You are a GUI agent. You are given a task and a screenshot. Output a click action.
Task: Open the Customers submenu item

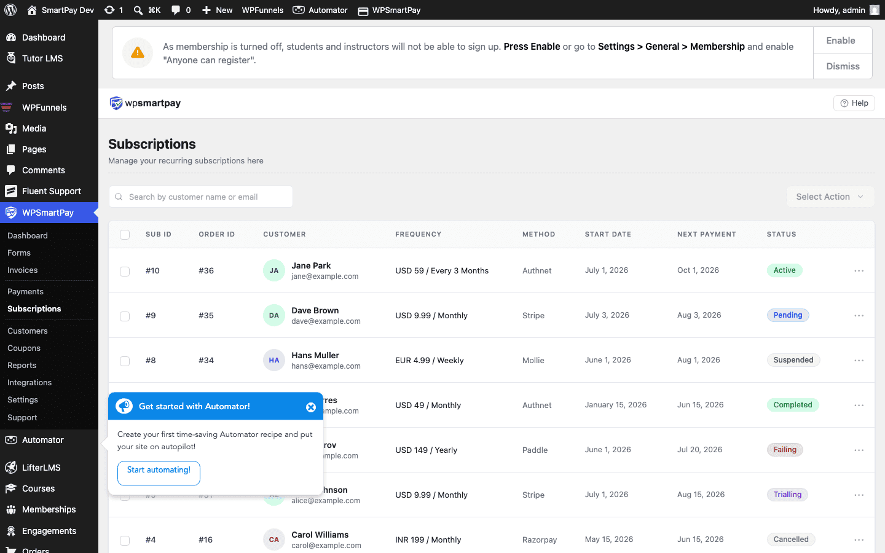[x=28, y=331]
